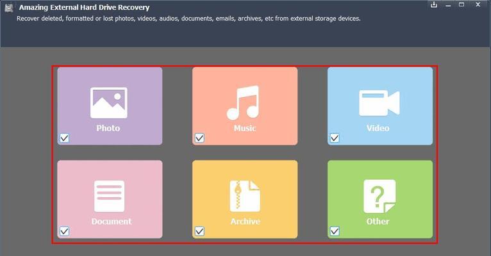
Task: Uncheck the Music checkbox
Action: 199,138
